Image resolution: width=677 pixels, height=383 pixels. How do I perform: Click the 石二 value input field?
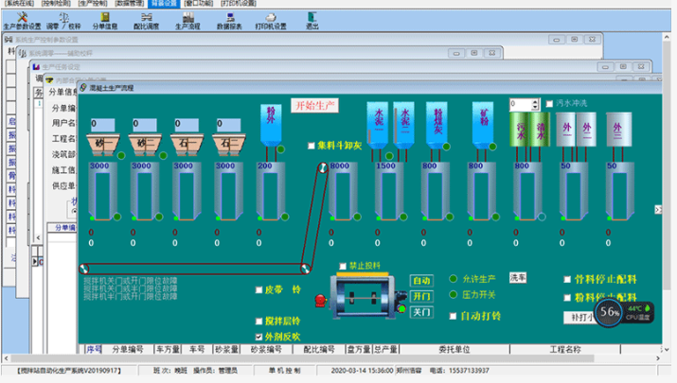coord(228,125)
